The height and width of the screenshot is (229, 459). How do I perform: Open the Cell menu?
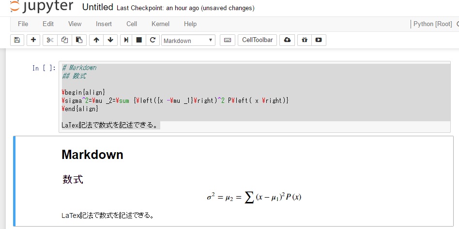(132, 24)
